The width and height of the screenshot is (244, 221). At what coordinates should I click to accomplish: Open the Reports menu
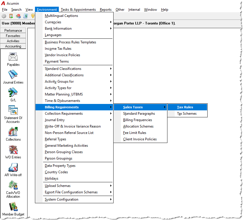tap(106, 10)
